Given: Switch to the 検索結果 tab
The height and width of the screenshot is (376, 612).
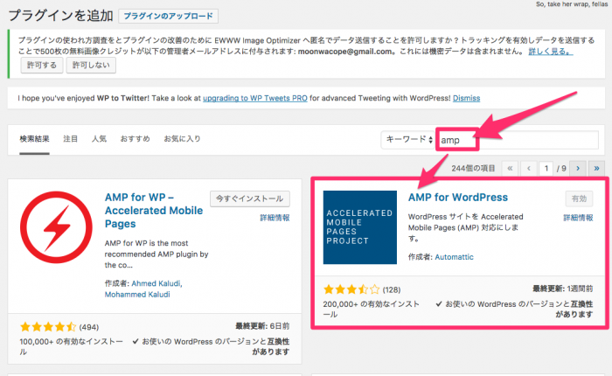Looking at the screenshot, I should 34,139.
